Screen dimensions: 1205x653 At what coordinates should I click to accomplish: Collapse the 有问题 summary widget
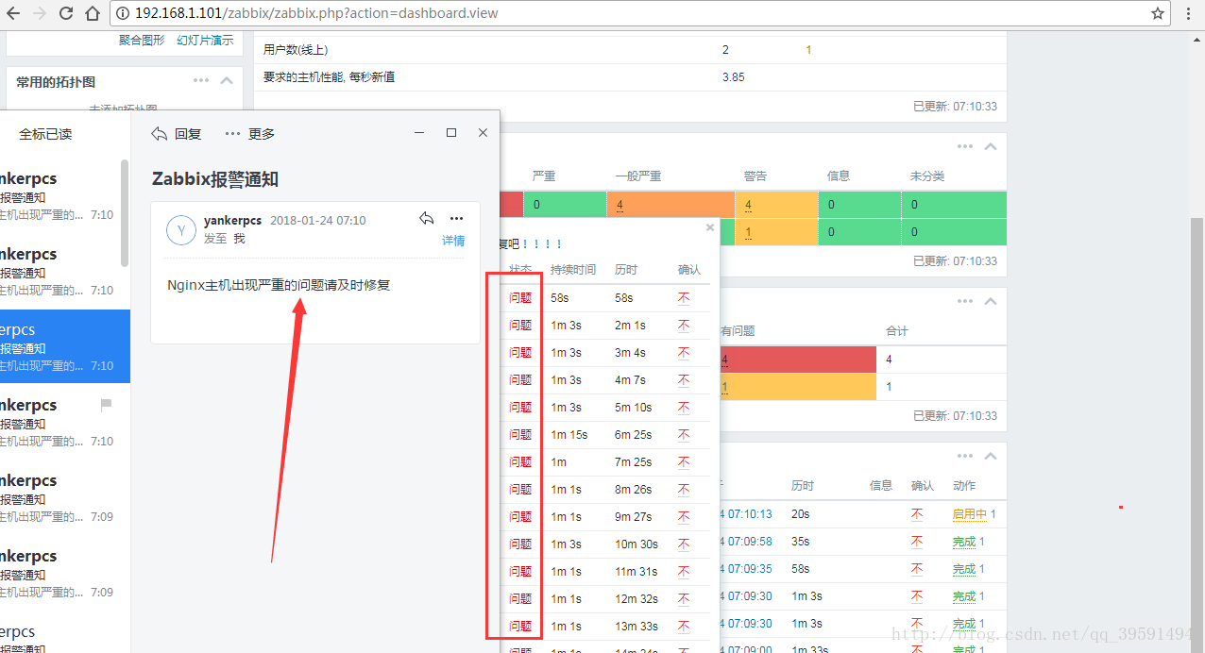[x=991, y=301]
